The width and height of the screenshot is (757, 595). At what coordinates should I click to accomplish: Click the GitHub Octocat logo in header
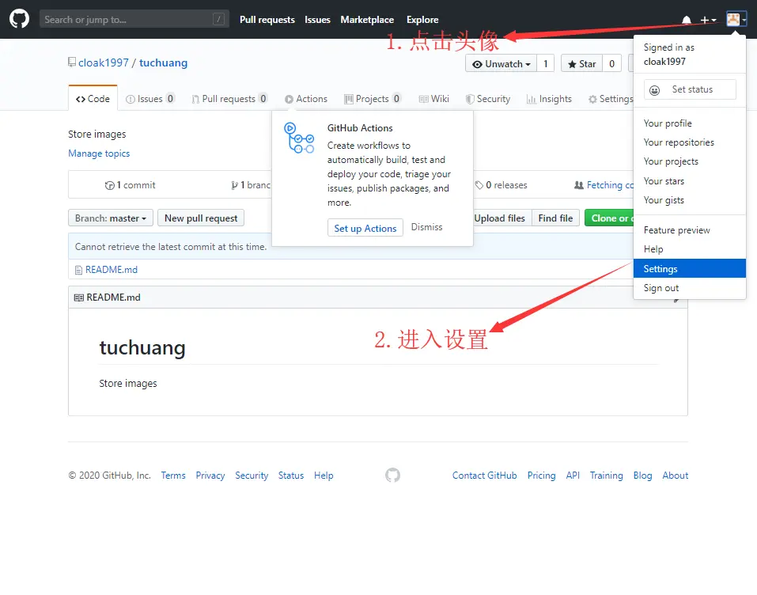click(19, 19)
